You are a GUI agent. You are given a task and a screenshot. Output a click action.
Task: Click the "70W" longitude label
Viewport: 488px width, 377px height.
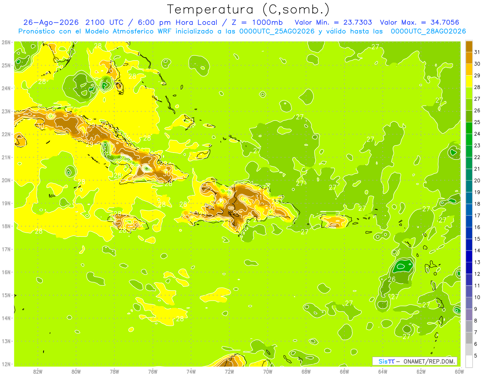(268, 371)
